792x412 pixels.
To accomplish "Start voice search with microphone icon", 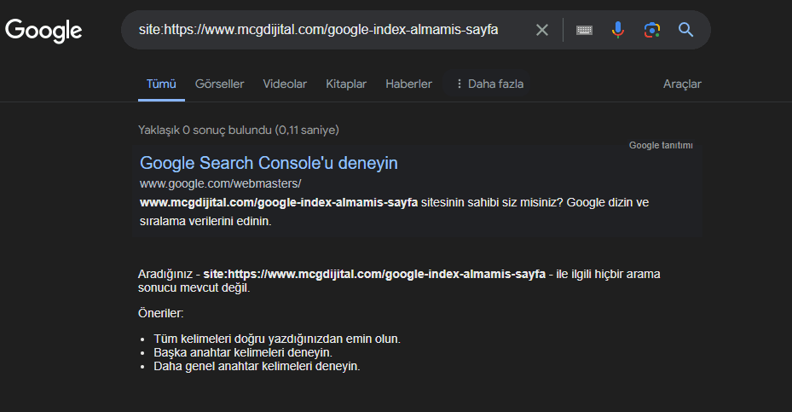I will click(x=617, y=30).
